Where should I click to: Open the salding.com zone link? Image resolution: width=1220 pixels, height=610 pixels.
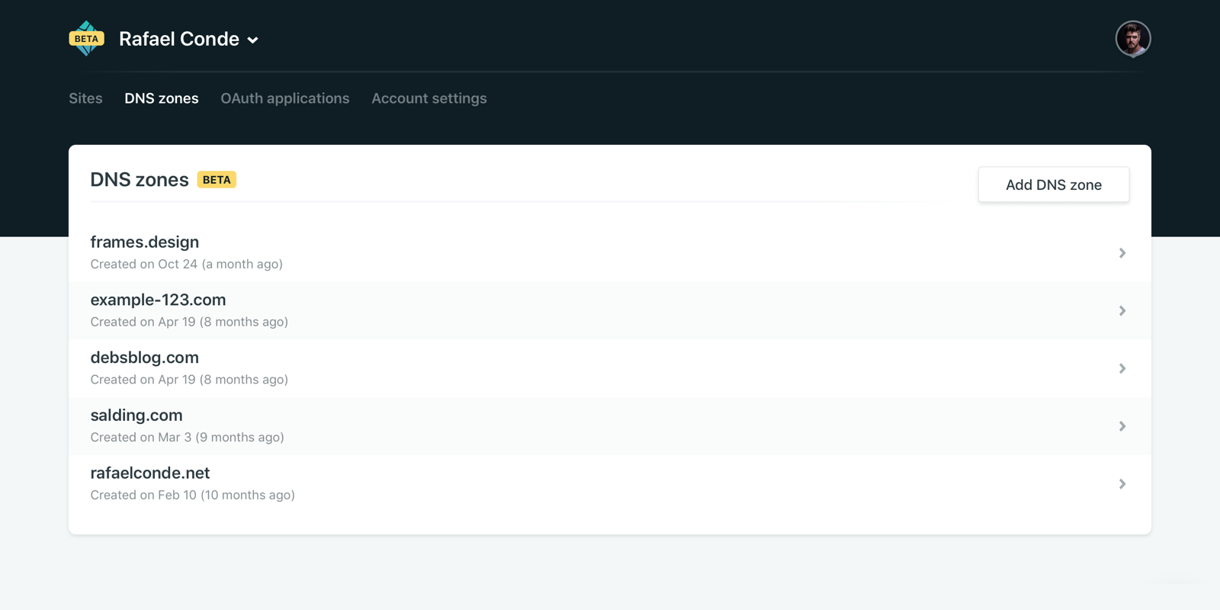point(136,416)
